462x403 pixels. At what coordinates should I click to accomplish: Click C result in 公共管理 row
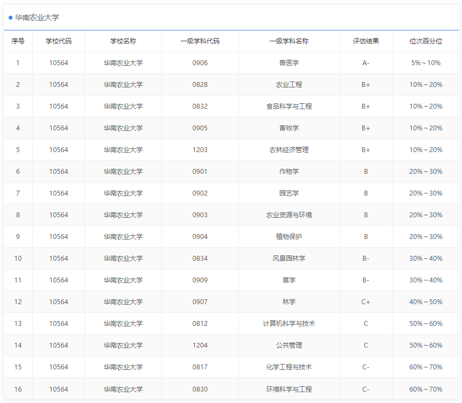(366, 345)
